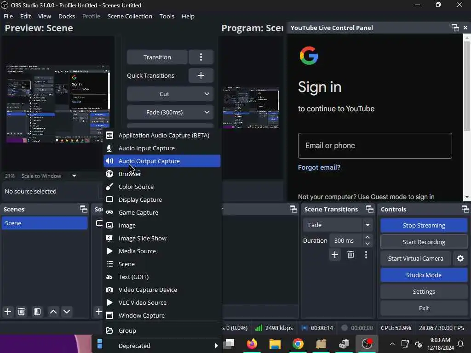
Task: Start Virtual Camera
Action: coord(415,258)
